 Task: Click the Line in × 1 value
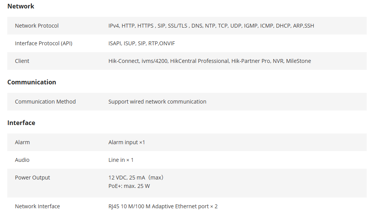click(121, 160)
